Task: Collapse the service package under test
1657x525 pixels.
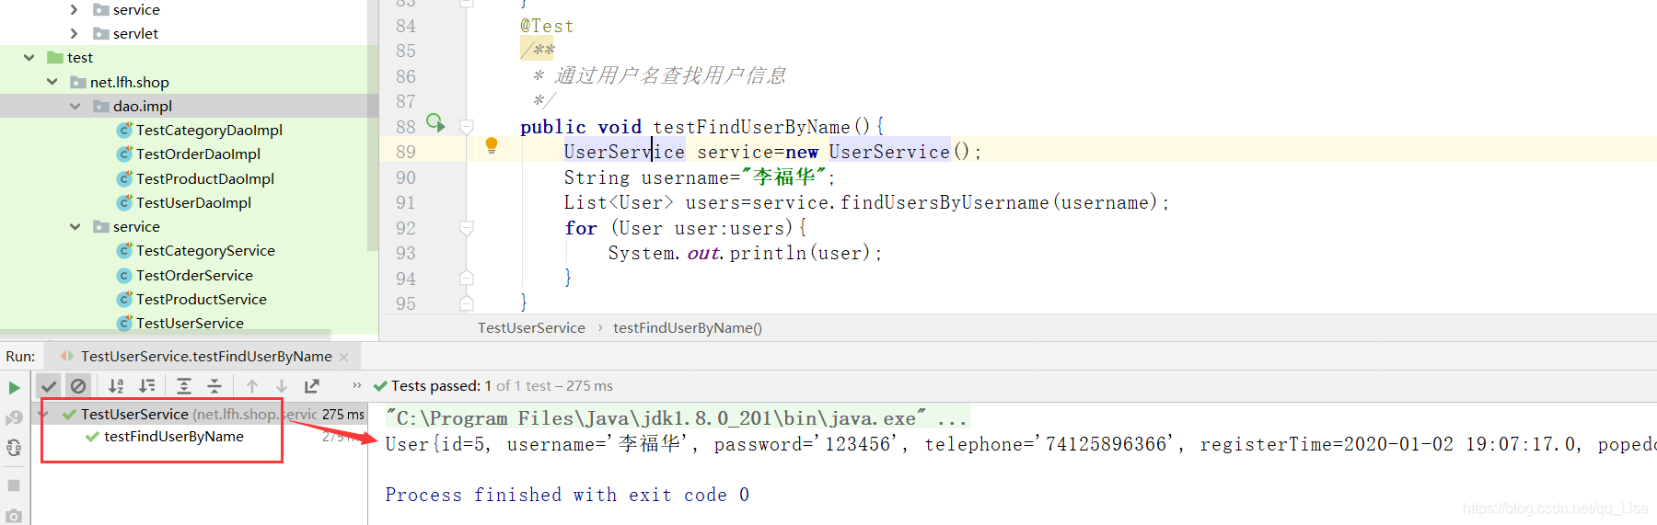Action: [x=75, y=226]
